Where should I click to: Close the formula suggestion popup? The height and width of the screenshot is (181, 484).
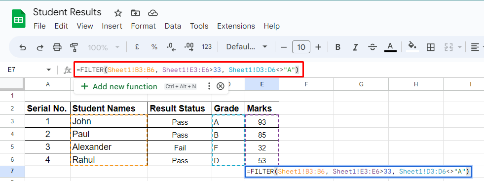[x=220, y=86]
